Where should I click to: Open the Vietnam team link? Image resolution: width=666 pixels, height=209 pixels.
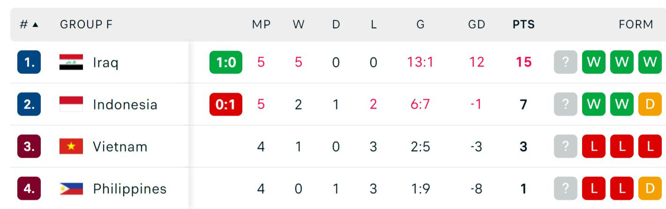(120, 146)
